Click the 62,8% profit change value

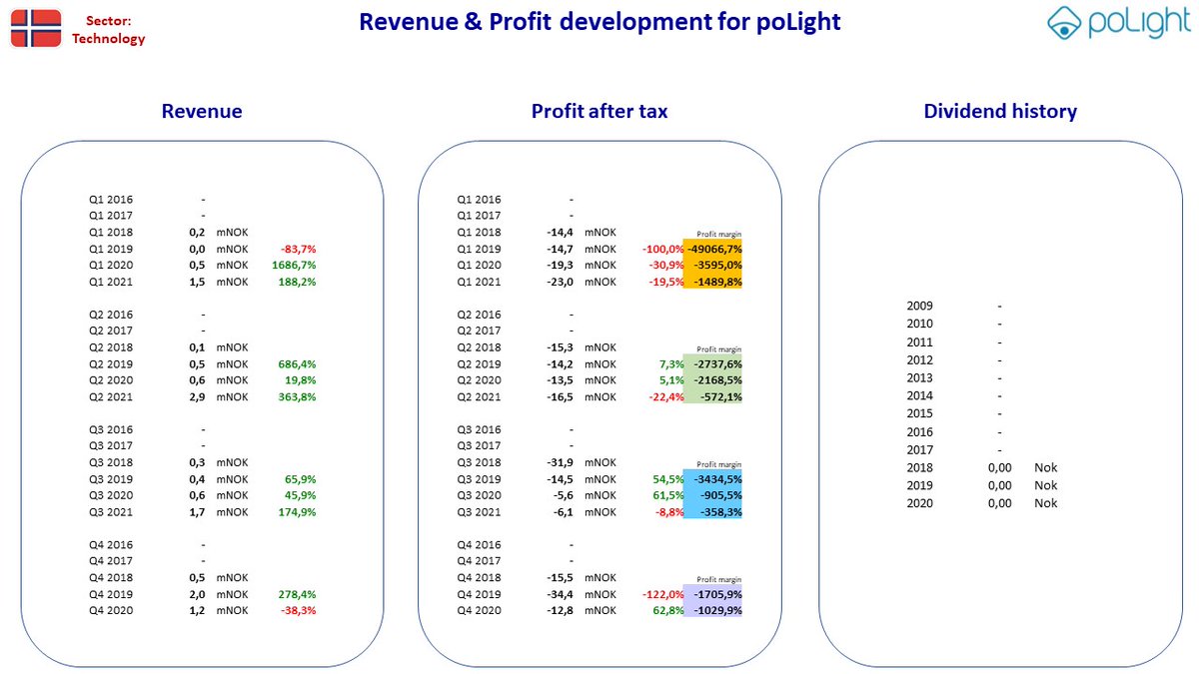click(668, 610)
